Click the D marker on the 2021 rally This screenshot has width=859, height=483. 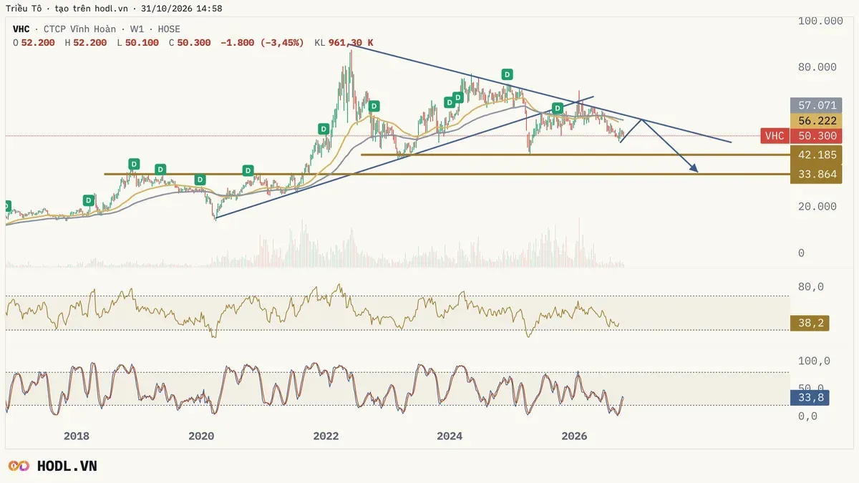[x=324, y=129]
